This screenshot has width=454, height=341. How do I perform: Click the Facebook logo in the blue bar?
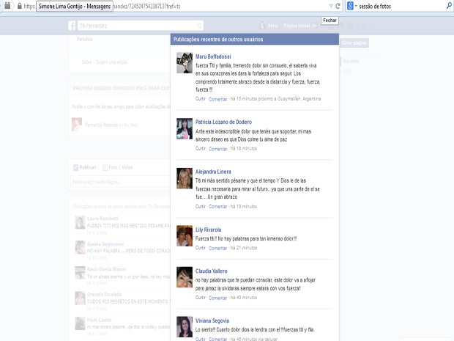click(x=73, y=26)
